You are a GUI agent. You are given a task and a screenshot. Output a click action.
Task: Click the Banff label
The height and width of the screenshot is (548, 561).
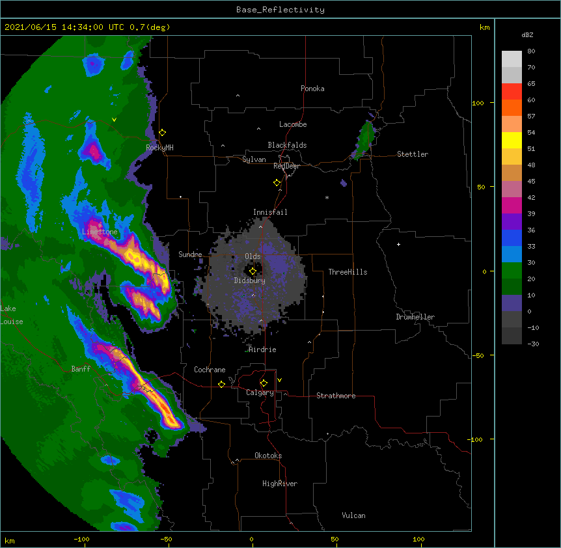point(81,369)
